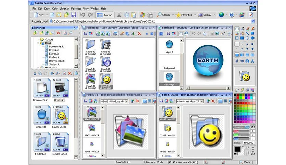Viewport: 286px width, 165px height.
Task: Expand the Recently Used path dropdown
Action: 253,21
